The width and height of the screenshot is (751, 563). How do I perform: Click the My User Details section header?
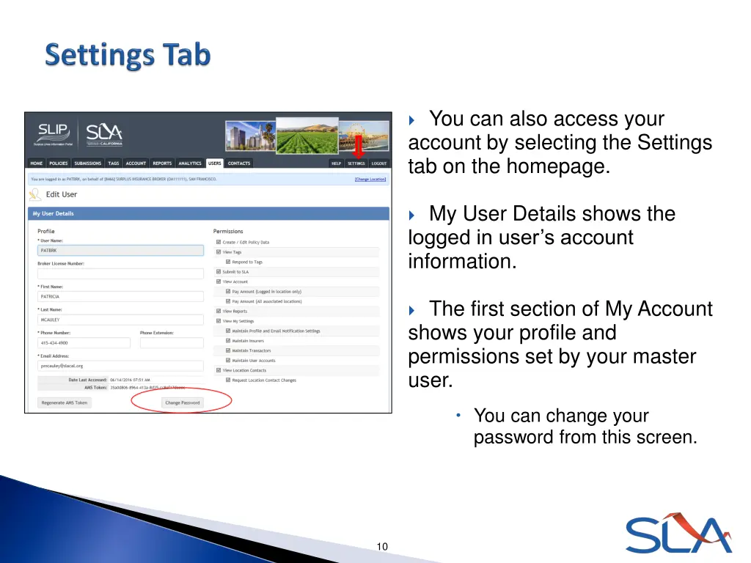pos(208,213)
